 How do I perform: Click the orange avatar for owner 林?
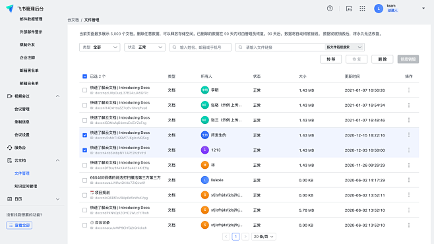click(204, 165)
